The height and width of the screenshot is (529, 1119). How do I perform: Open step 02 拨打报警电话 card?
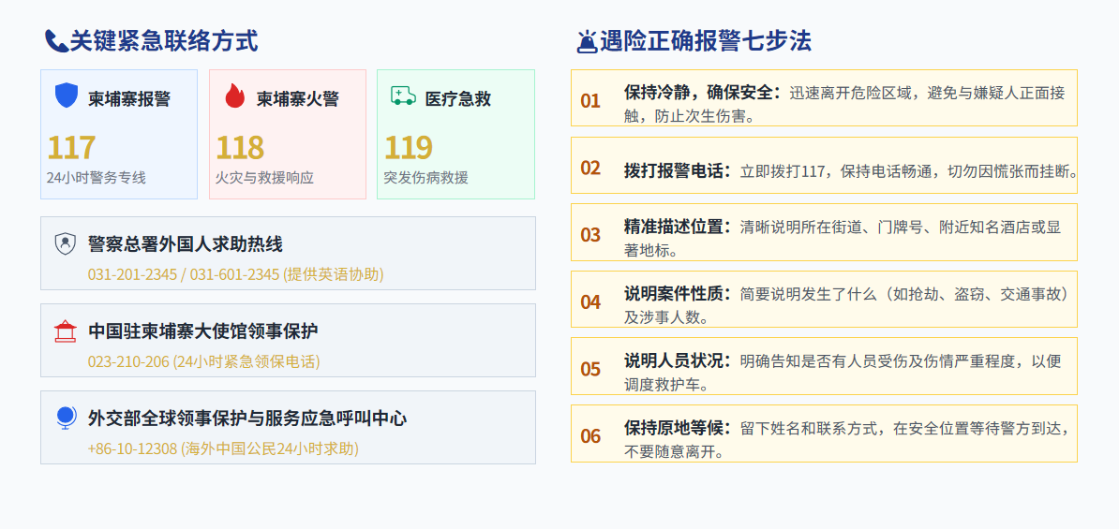coord(825,166)
